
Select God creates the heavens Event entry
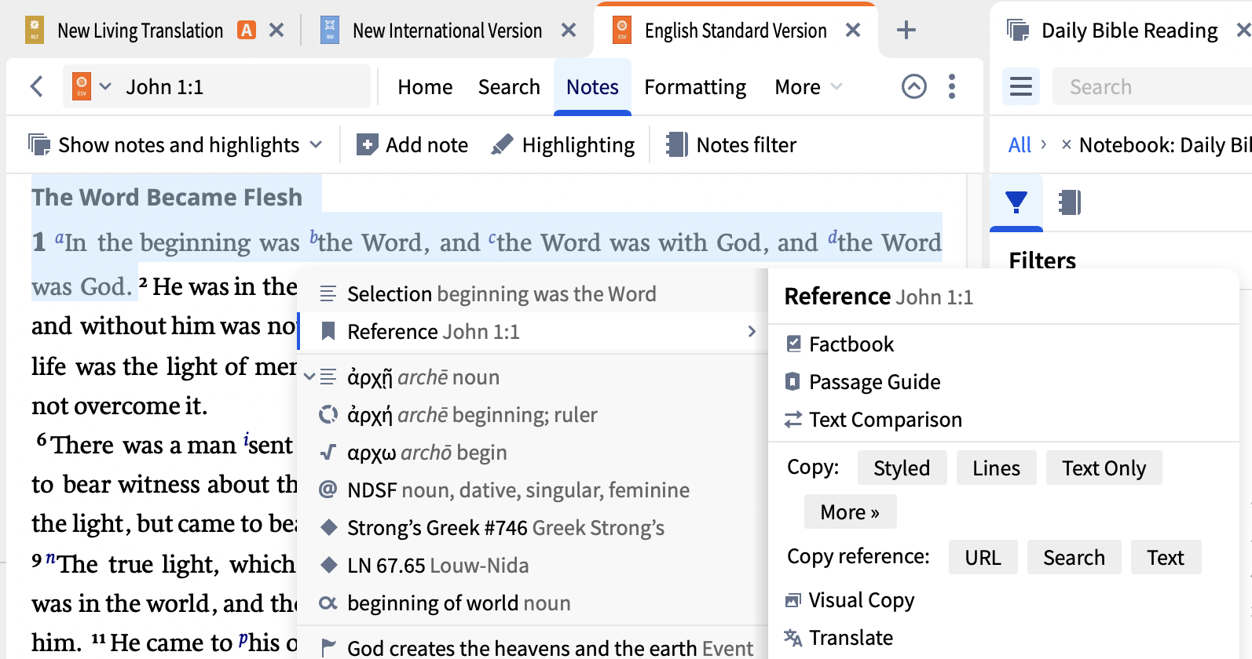point(533,647)
